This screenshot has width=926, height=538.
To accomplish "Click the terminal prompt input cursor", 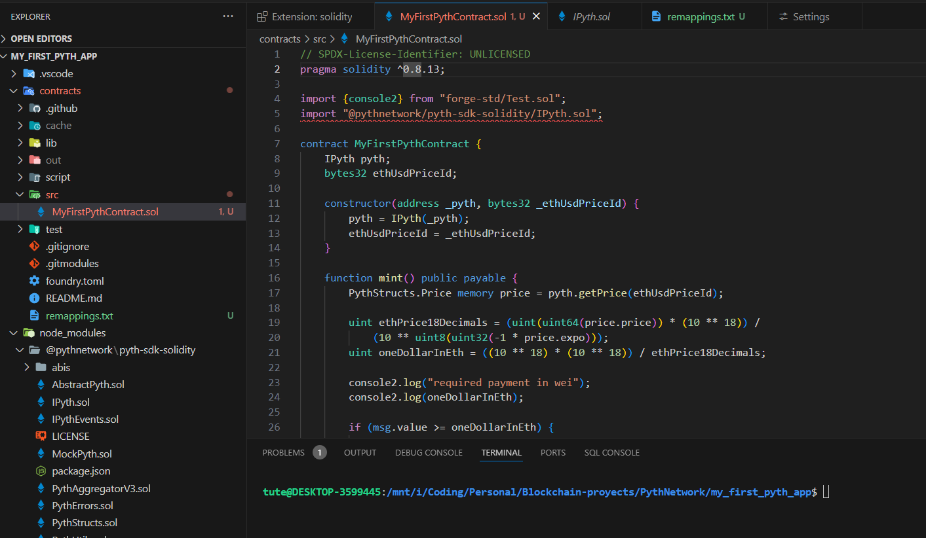I will tap(826, 492).
